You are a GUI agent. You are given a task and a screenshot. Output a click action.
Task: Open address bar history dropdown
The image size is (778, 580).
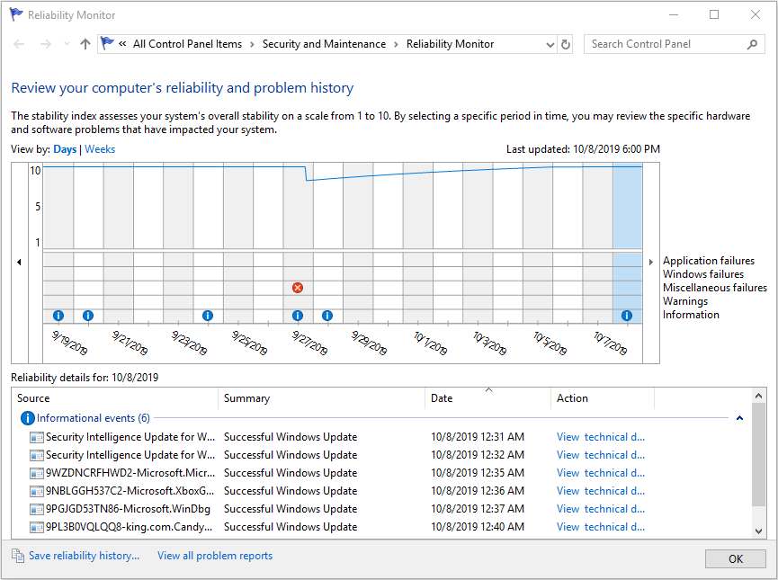pos(550,44)
